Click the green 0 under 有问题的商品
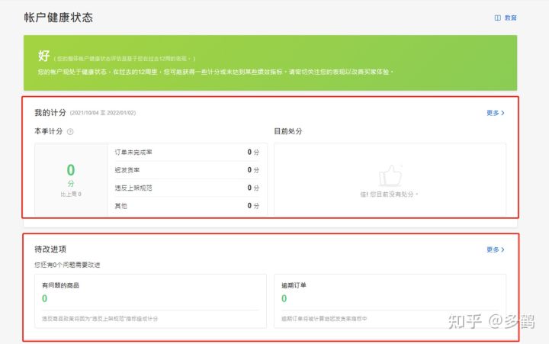The width and height of the screenshot is (549, 344). (44, 298)
